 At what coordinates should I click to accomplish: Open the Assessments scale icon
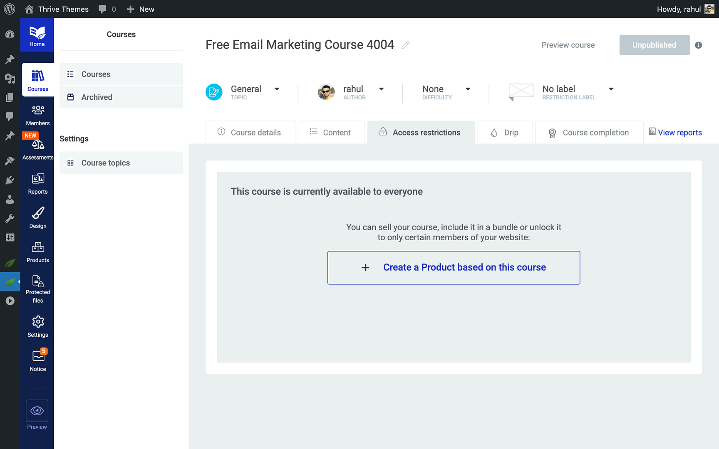point(38,145)
